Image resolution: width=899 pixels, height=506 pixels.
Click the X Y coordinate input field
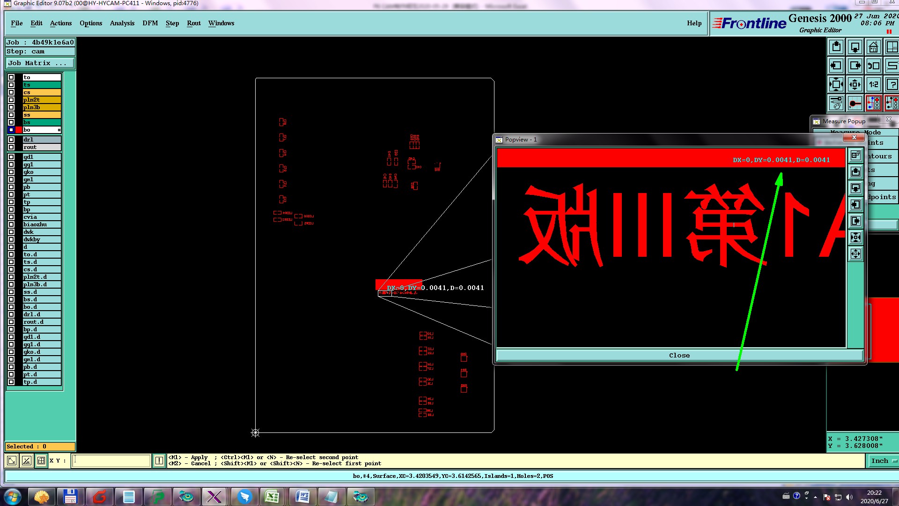point(111,461)
